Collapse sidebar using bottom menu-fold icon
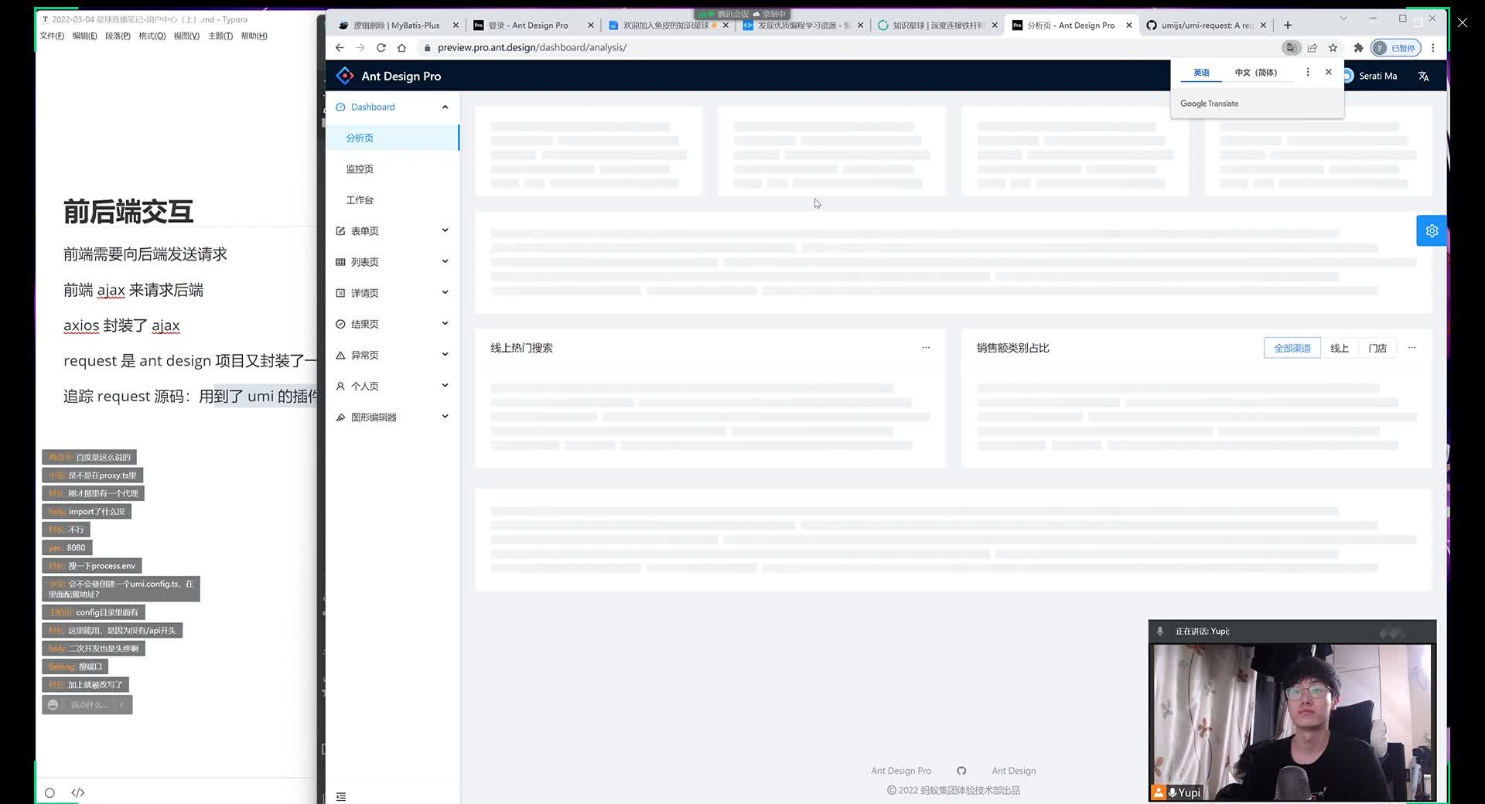 [341, 796]
